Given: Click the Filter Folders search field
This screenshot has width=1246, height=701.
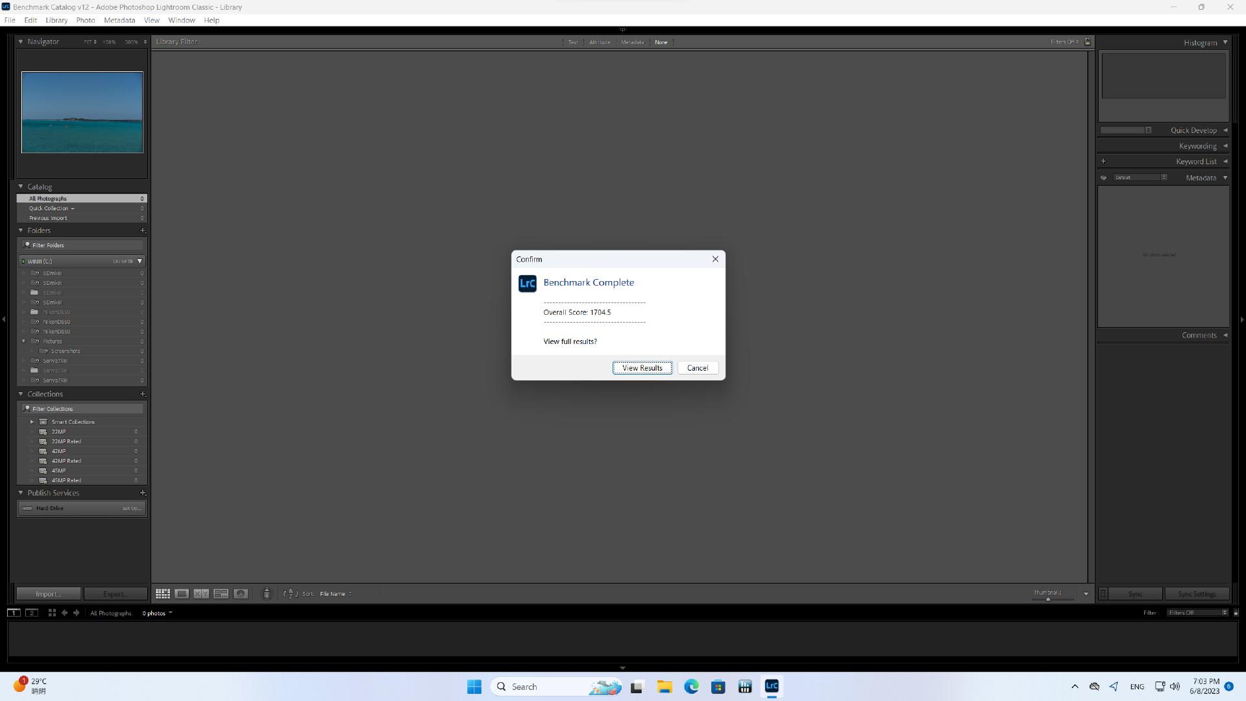Looking at the screenshot, I should (x=83, y=245).
